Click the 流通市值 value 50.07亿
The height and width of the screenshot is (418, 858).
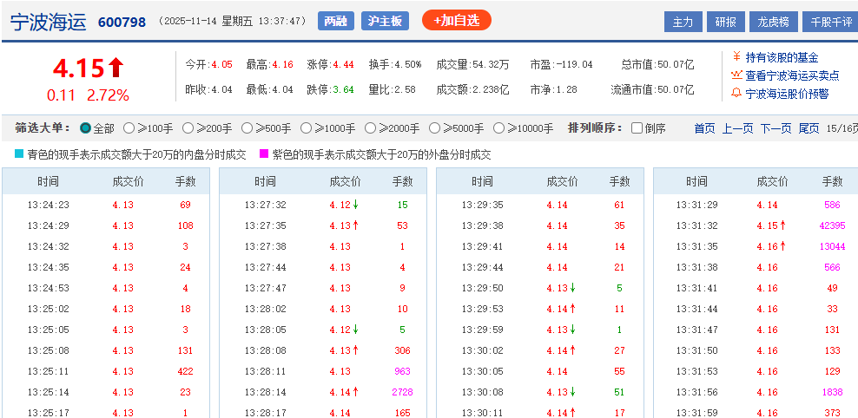(x=676, y=89)
